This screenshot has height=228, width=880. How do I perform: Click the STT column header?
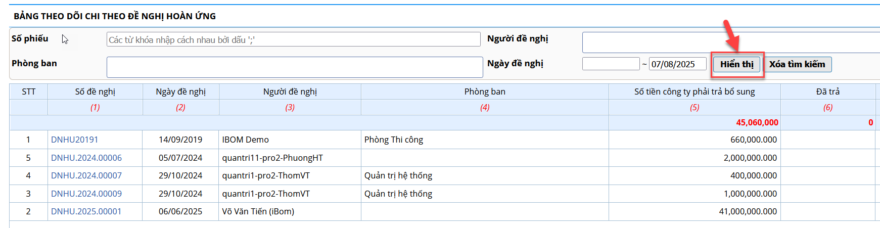pos(28,92)
